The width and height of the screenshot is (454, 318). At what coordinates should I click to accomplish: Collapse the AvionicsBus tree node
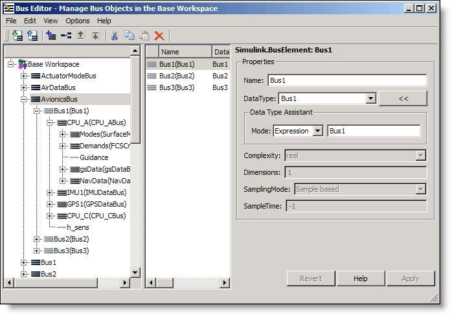click(24, 99)
